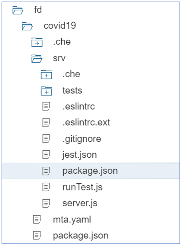Click the .eslintrc.ext file icon
Viewport: 182px width, 245px height.
coord(46,122)
